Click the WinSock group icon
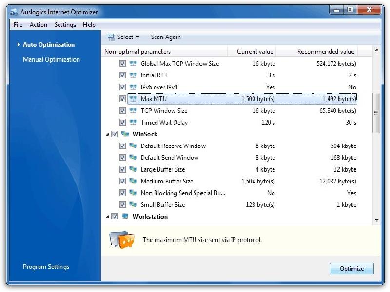This screenshot has height=292, width=390. [125, 134]
